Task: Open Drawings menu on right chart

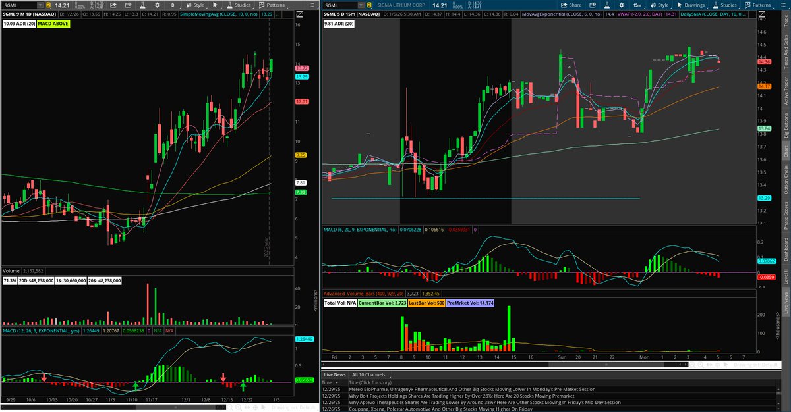Action: (x=691, y=5)
